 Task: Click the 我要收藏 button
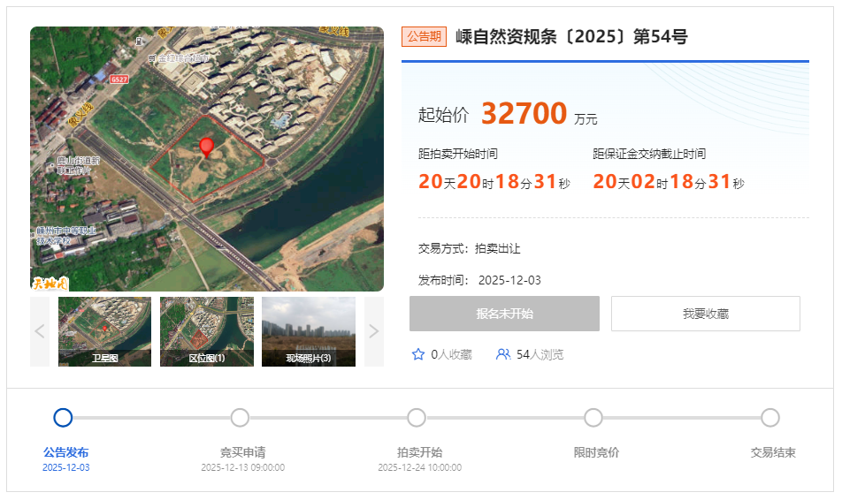[706, 314]
